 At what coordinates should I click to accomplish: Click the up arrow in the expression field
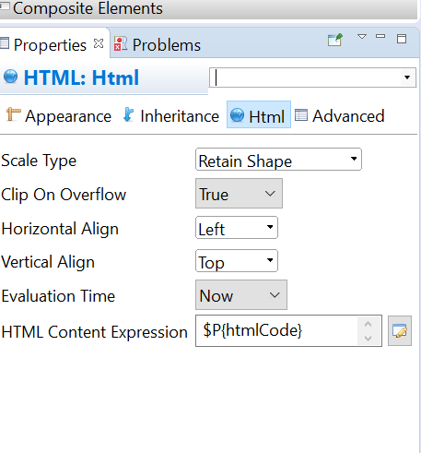pos(368,324)
